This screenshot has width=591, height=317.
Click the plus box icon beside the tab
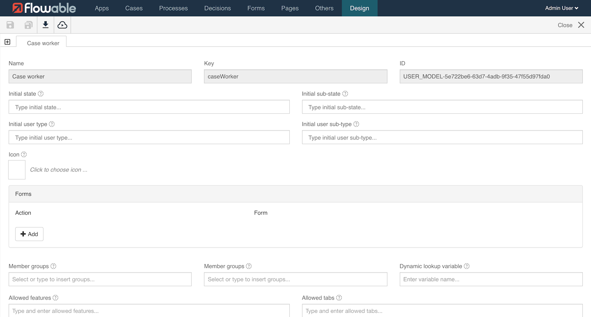point(7,42)
